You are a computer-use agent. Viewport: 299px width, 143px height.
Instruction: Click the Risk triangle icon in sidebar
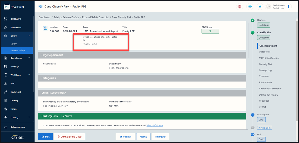point(5,84)
